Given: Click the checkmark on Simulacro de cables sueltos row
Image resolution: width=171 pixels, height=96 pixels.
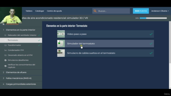Looking at the screenshot, I should 151,53.
